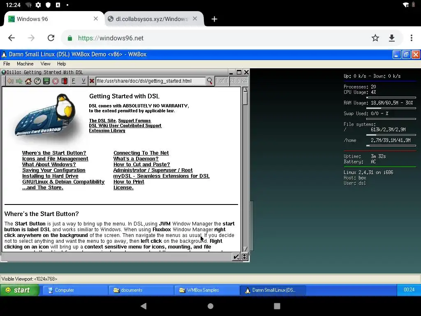Follow myDSL Seamless Extensions link
The height and width of the screenshot is (316, 421).
click(161, 176)
